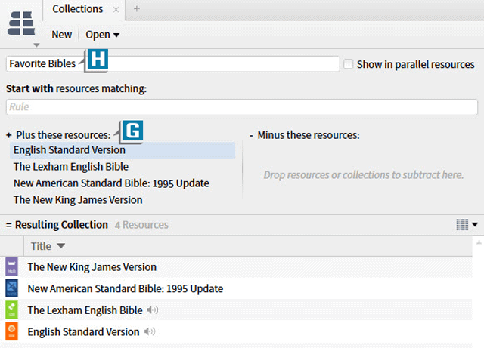This screenshot has width=484, height=348.
Task: Click the Rule input field
Action: coord(242,107)
